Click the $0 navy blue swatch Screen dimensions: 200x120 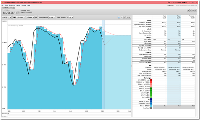(x=151, y=99)
